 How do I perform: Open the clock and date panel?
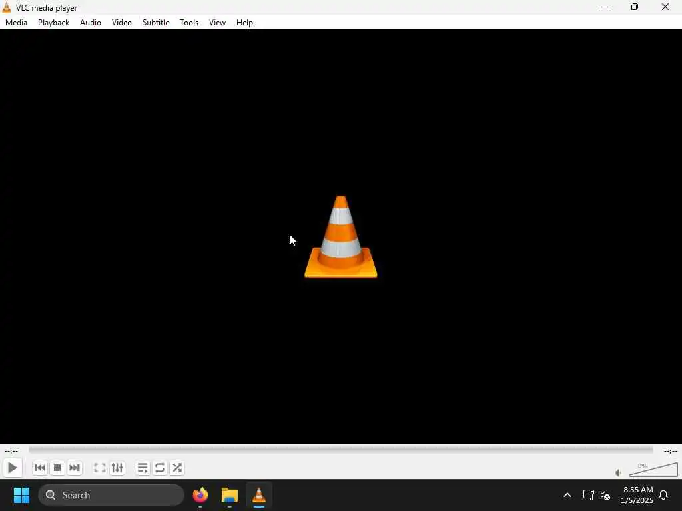(637, 495)
